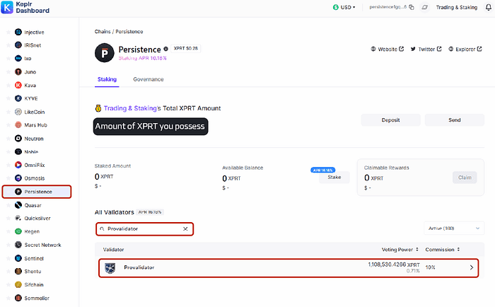Open the Persistence Website link
Viewport: 495px width, 307px height.
click(387, 49)
